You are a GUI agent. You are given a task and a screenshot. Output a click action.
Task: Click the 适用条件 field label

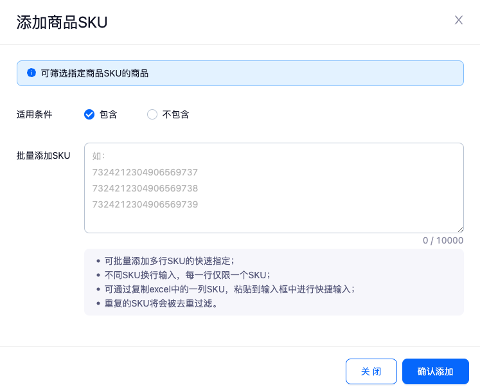[x=34, y=114]
